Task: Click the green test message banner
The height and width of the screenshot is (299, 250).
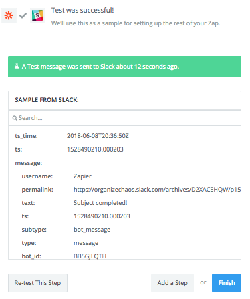Action: 124,67
